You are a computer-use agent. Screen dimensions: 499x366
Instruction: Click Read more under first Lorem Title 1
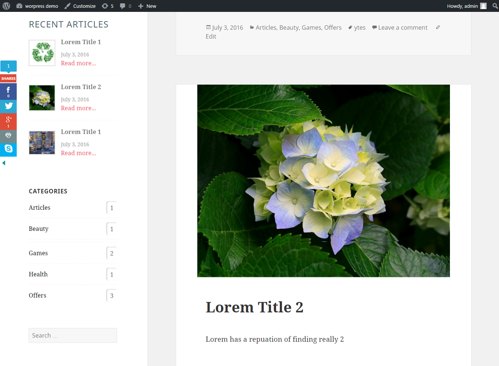click(78, 63)
